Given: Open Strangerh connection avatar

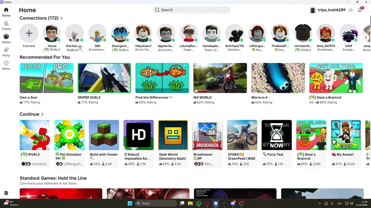Looking at the screenshot, I should click(x=120, y=33).
